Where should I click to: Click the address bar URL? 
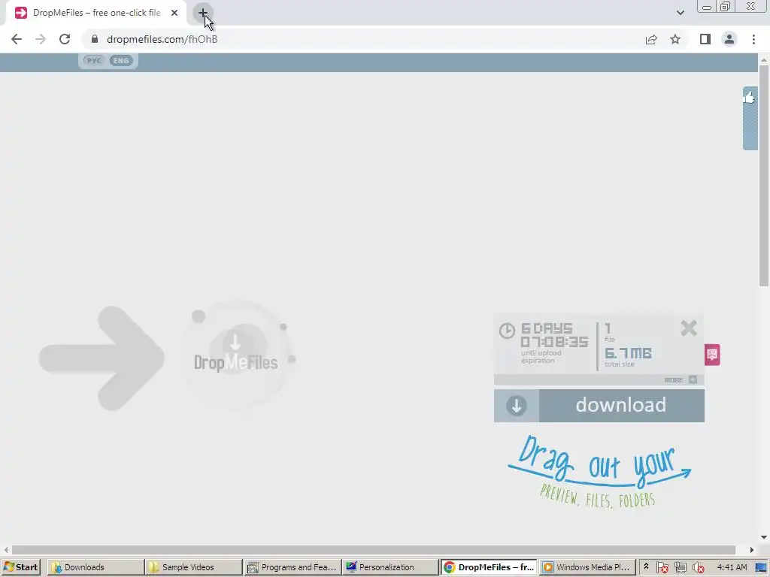click(162, 39)
